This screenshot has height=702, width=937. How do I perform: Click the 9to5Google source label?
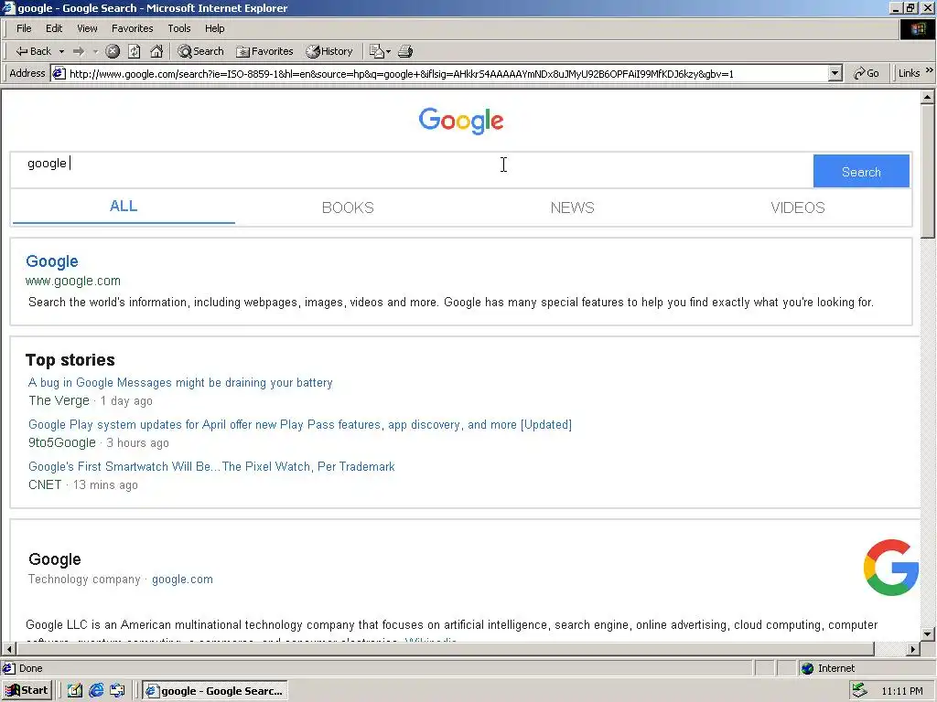[62, 443]
